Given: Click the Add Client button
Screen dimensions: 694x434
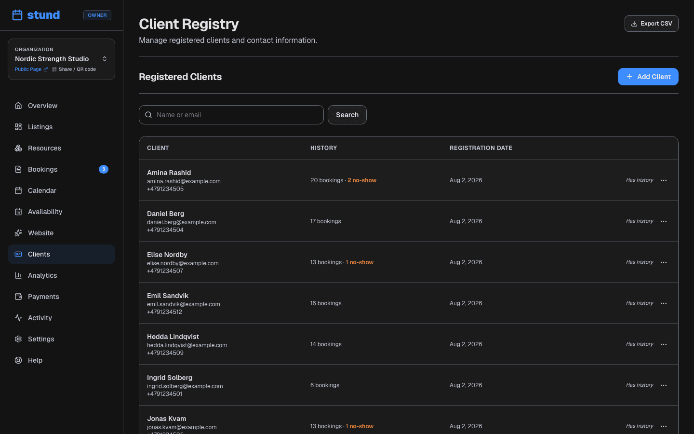Looking at the screenshot, I should coord(648,77).
